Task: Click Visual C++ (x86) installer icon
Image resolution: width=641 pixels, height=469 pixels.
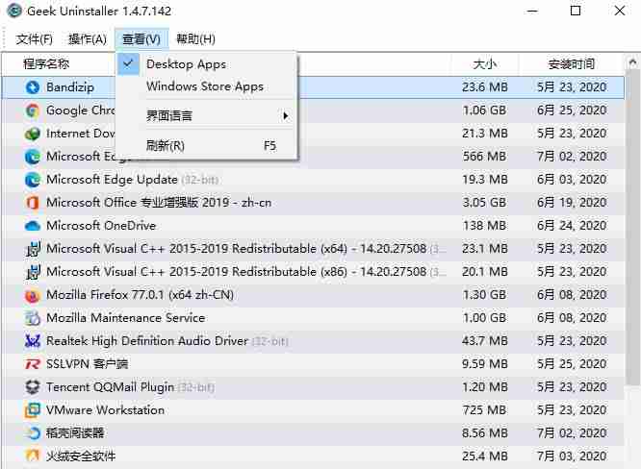Action: click(33, 272)
